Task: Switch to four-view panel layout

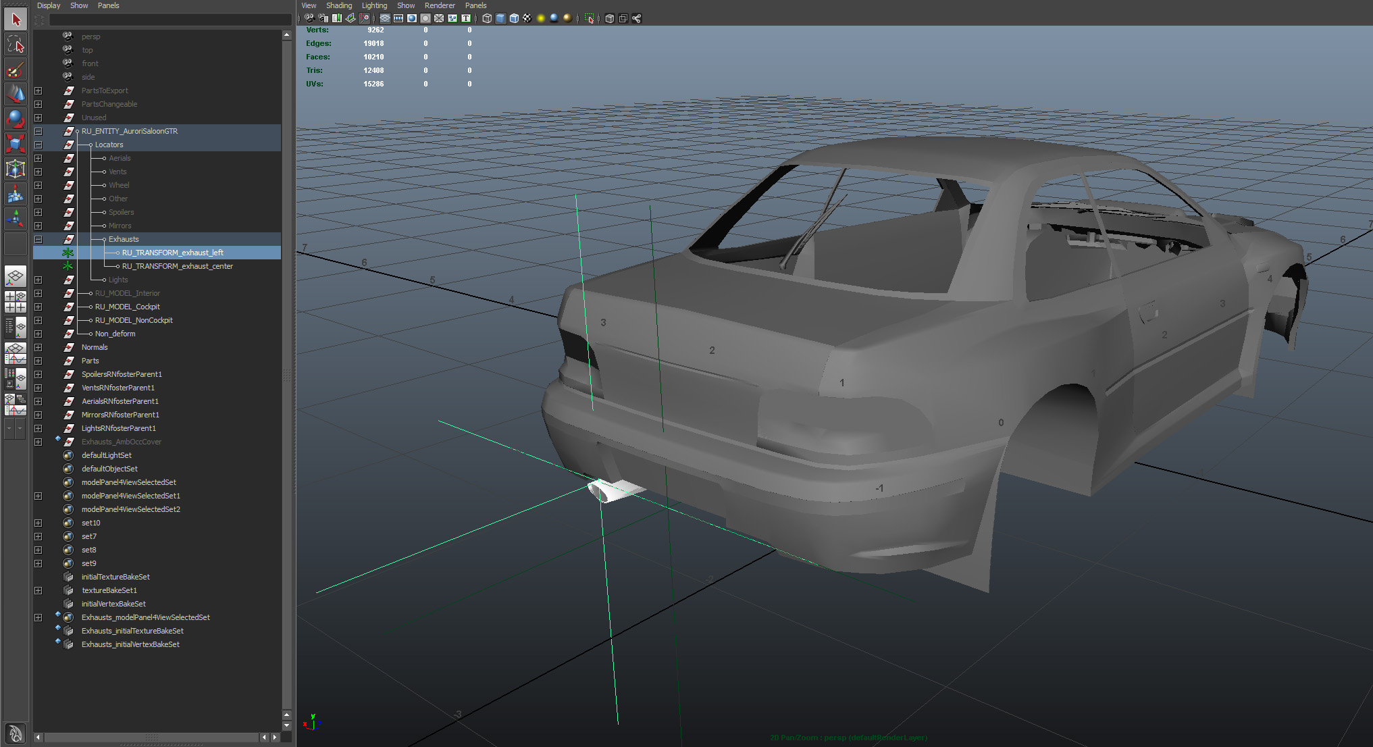Action: click(16, 302)
